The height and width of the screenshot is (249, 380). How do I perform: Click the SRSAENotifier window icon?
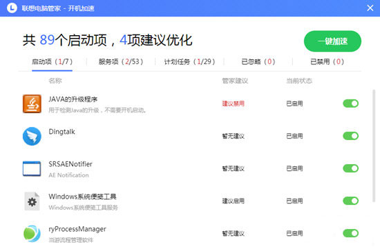(x=32, y=168)
